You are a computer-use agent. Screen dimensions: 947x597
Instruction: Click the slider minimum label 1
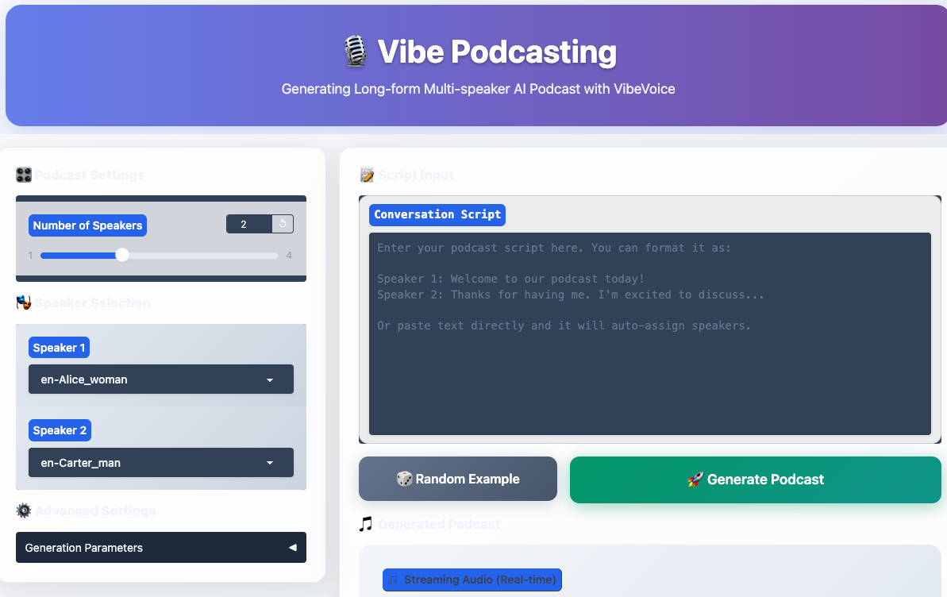click(30, 256)
